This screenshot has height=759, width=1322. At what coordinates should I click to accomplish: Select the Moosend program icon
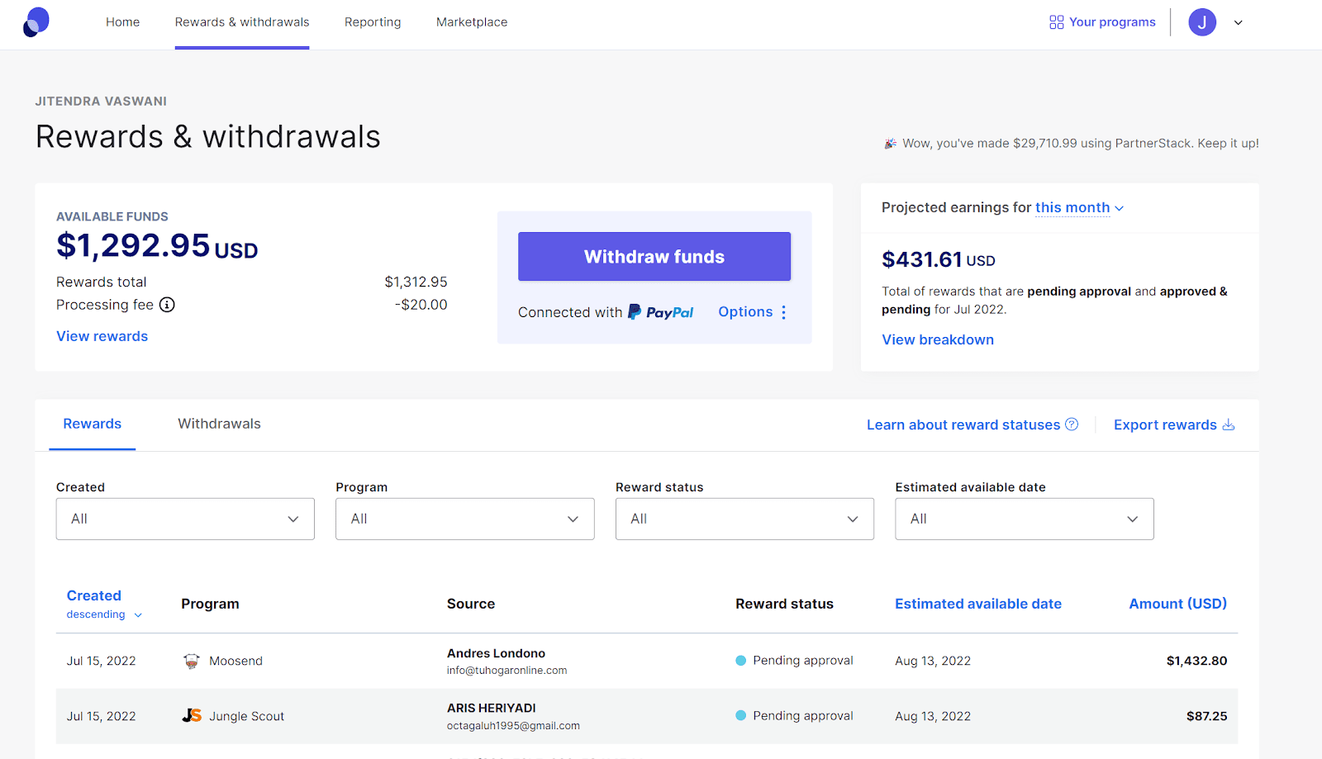191,660
